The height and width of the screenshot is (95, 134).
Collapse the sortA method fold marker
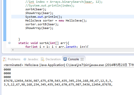pos(9,43)
